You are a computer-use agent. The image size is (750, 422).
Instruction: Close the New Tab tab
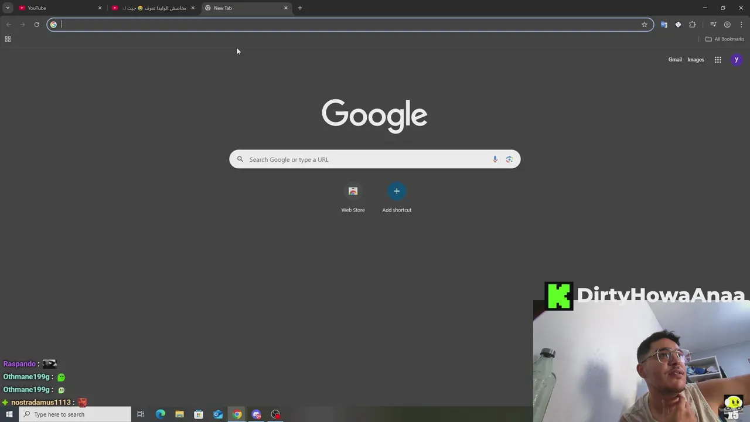[x=286, y=8]
